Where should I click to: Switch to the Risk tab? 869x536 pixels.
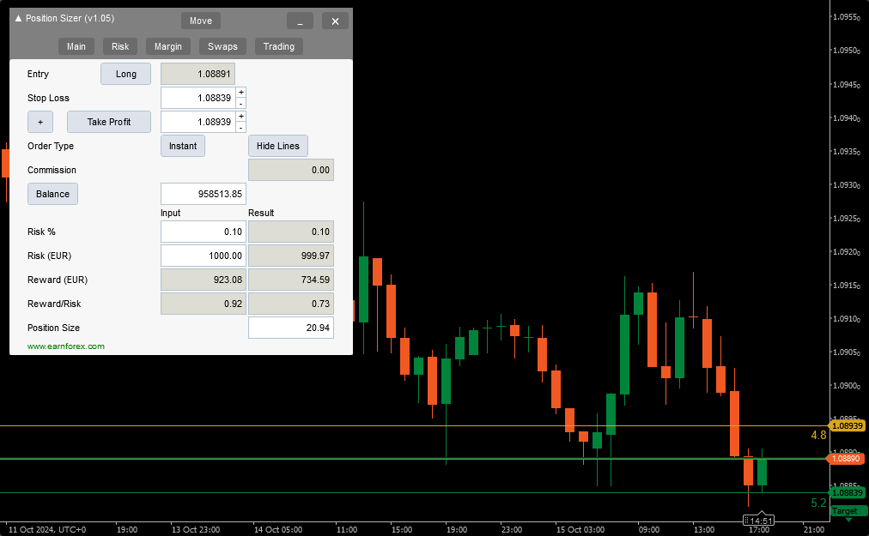coord(120,46)
